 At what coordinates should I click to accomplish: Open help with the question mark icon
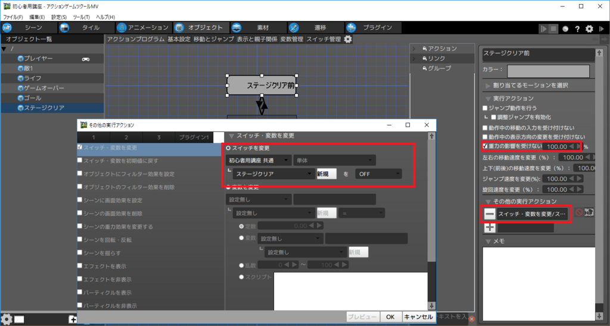point(577,29)
